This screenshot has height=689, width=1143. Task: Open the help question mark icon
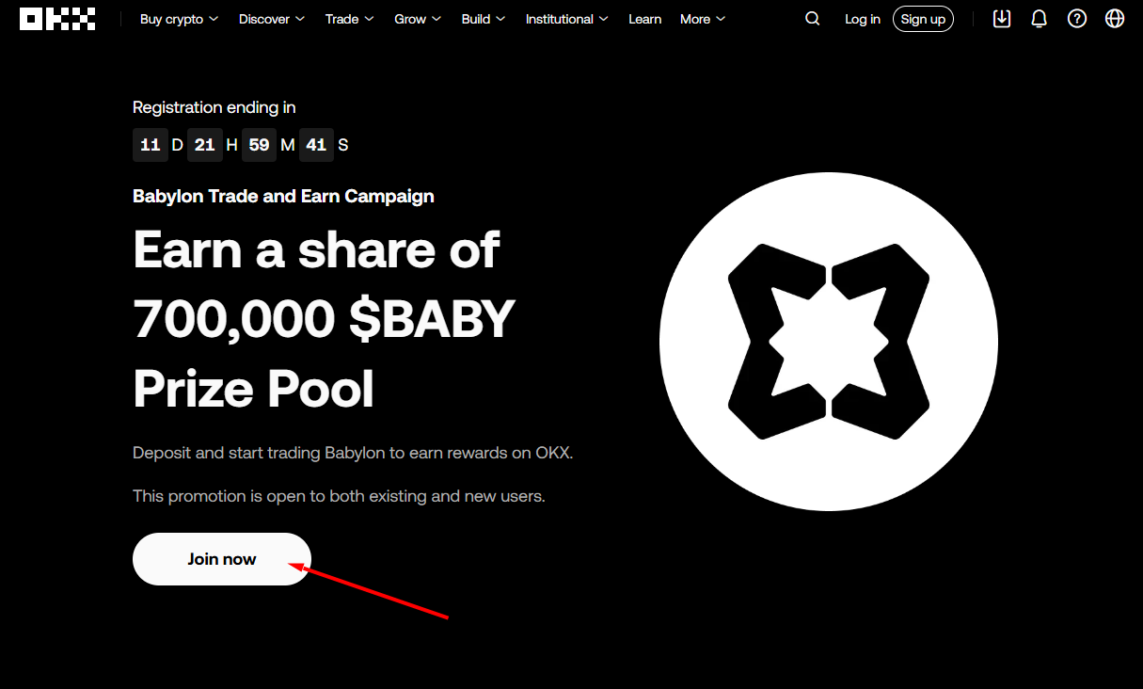pos(1077,19)
